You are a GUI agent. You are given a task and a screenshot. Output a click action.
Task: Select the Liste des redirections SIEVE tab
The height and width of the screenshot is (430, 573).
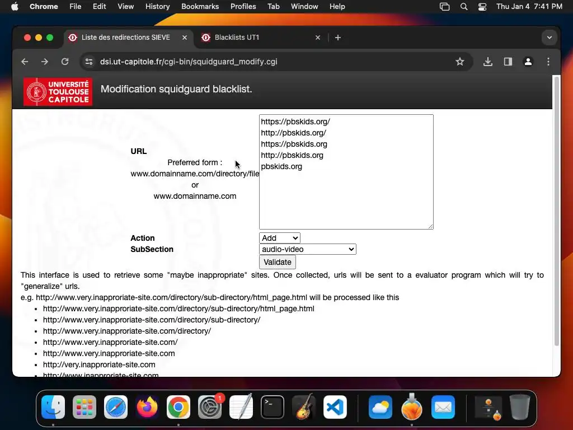pos(128,38)
